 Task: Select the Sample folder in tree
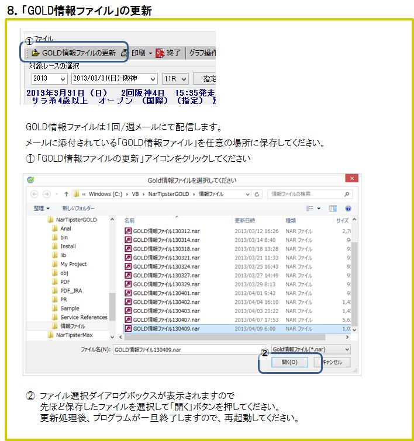pyautogui.click(x=70, y=308)
